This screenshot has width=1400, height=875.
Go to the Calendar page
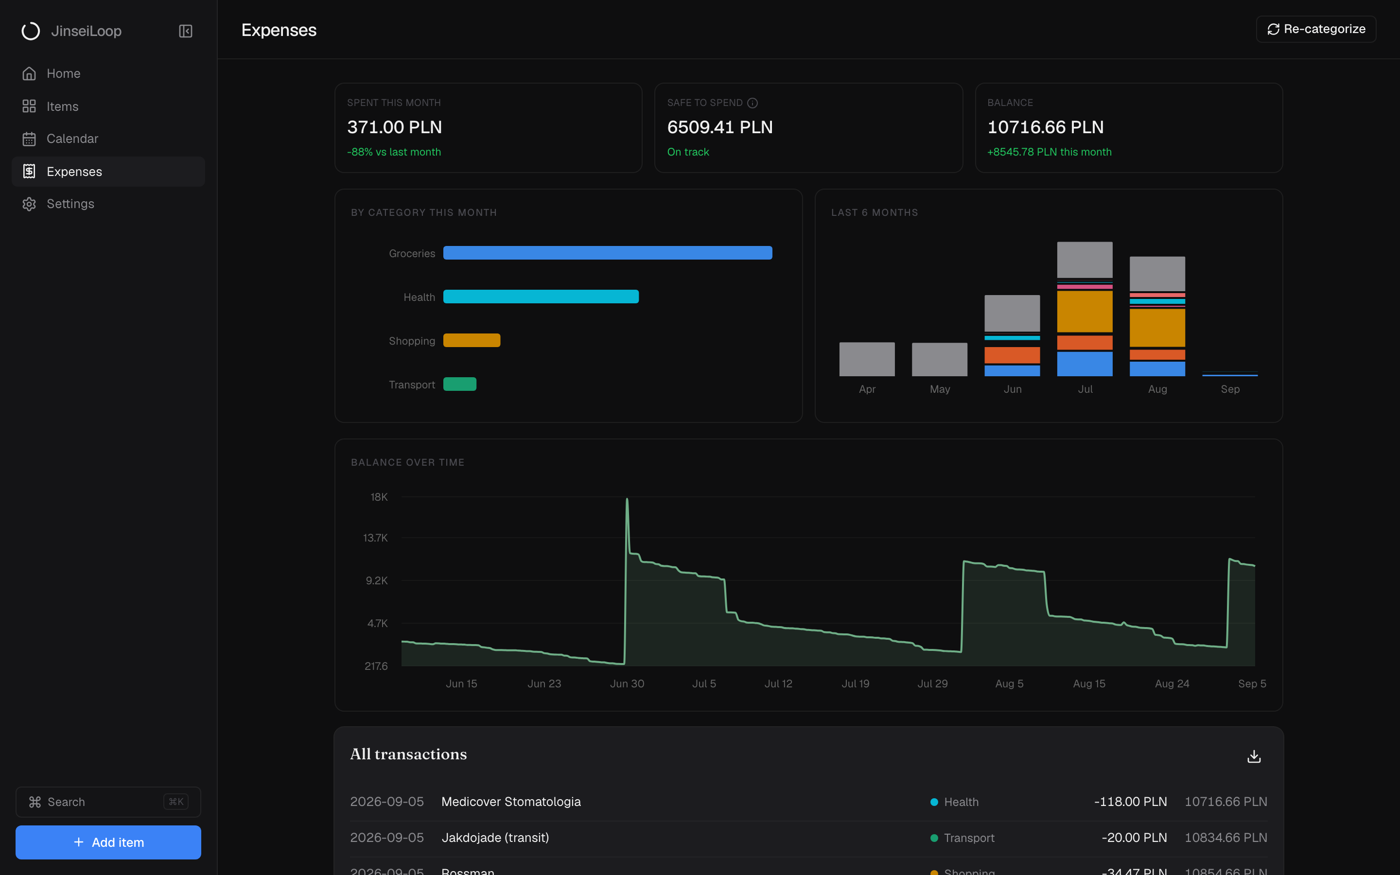108,139
